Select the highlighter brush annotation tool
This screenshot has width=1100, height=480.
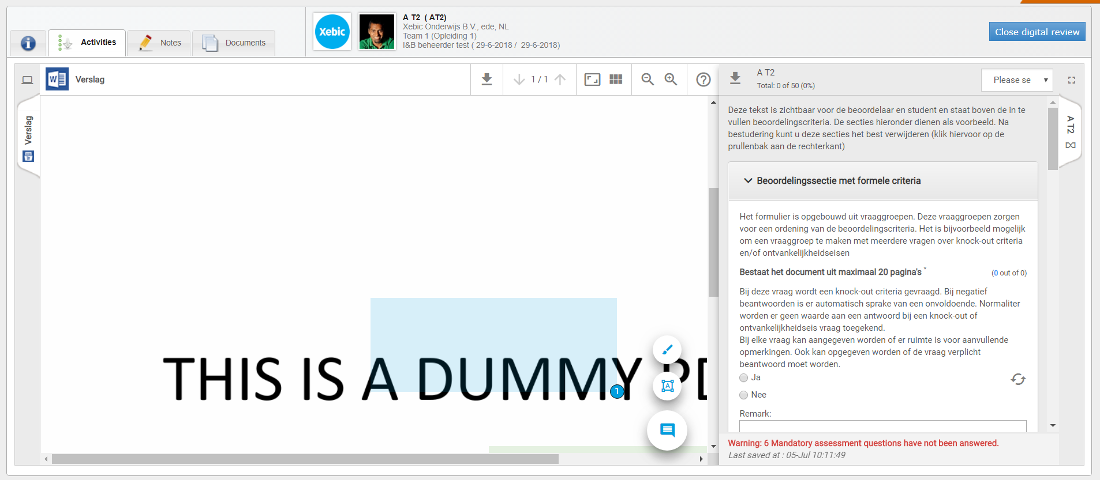pyautogui.click(x=667, y=350)
